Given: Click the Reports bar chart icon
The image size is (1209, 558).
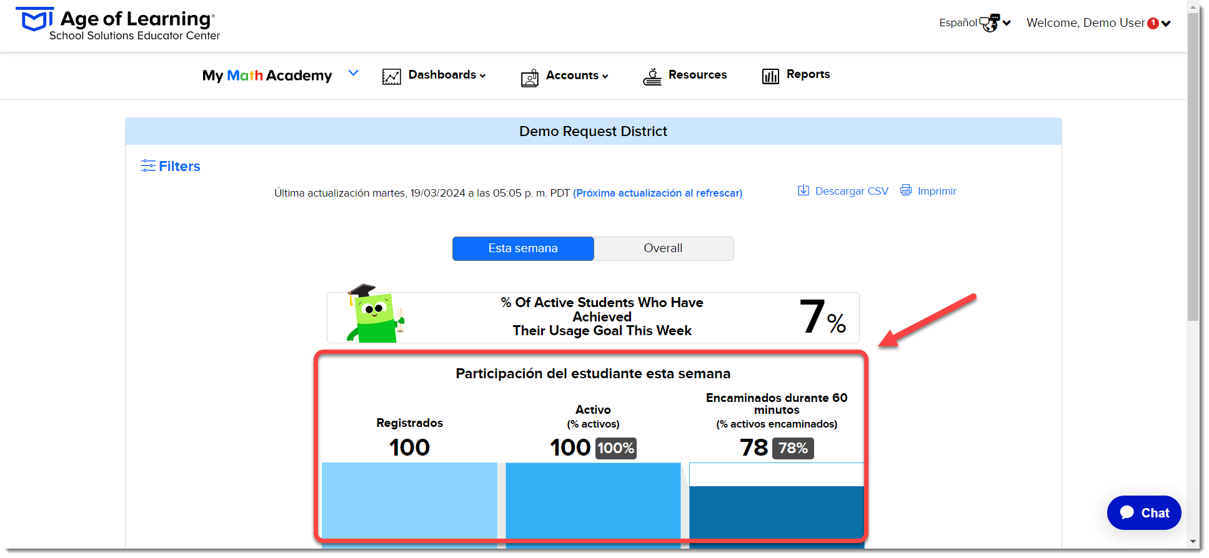Looking at the screenshot, I should click(770, 76).
